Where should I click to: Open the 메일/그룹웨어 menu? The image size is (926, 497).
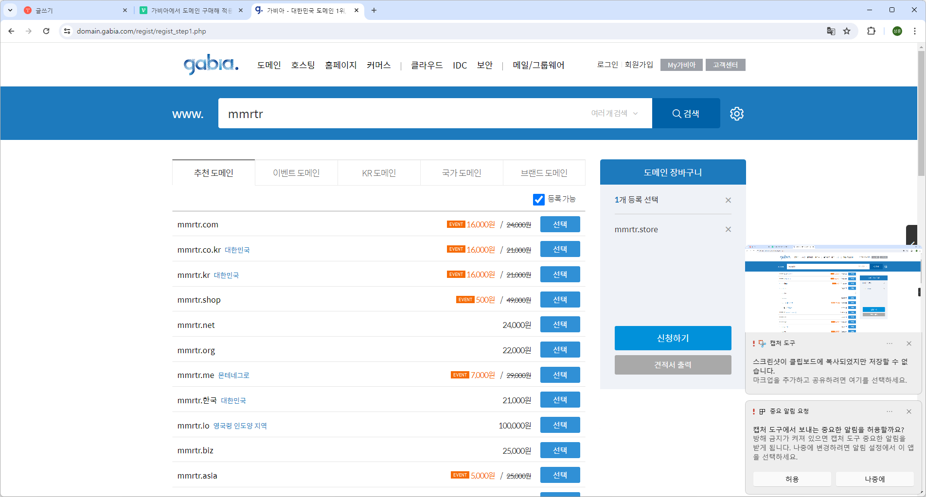(538, 65)
